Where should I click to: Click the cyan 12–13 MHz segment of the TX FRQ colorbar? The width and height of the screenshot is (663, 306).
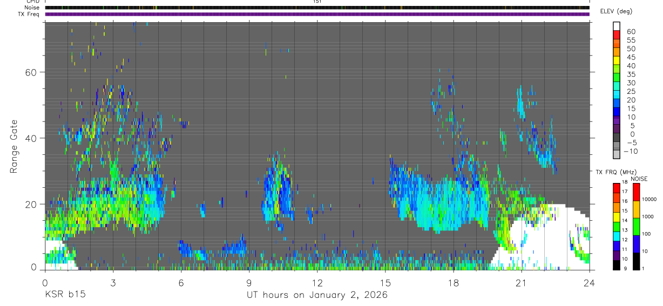point(617,236)
